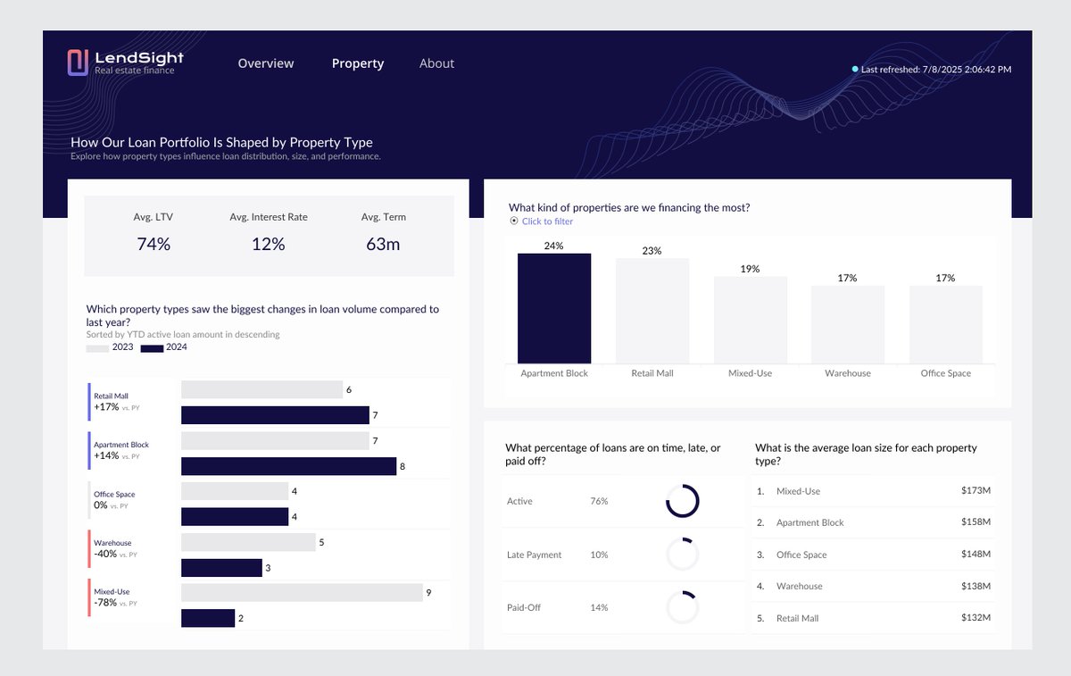This screenshot has height=676, width=1071.
Task: Click the Retail Mall 2024 bar valued 7
Action: click(275, 415)
